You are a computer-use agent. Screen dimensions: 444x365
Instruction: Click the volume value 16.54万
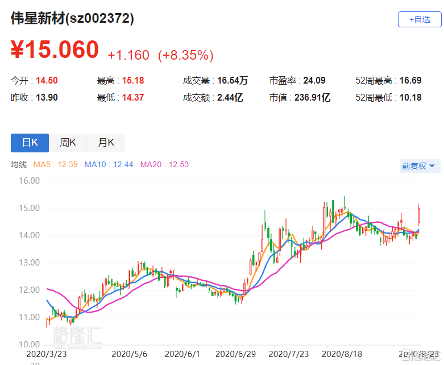coord(233,80)
